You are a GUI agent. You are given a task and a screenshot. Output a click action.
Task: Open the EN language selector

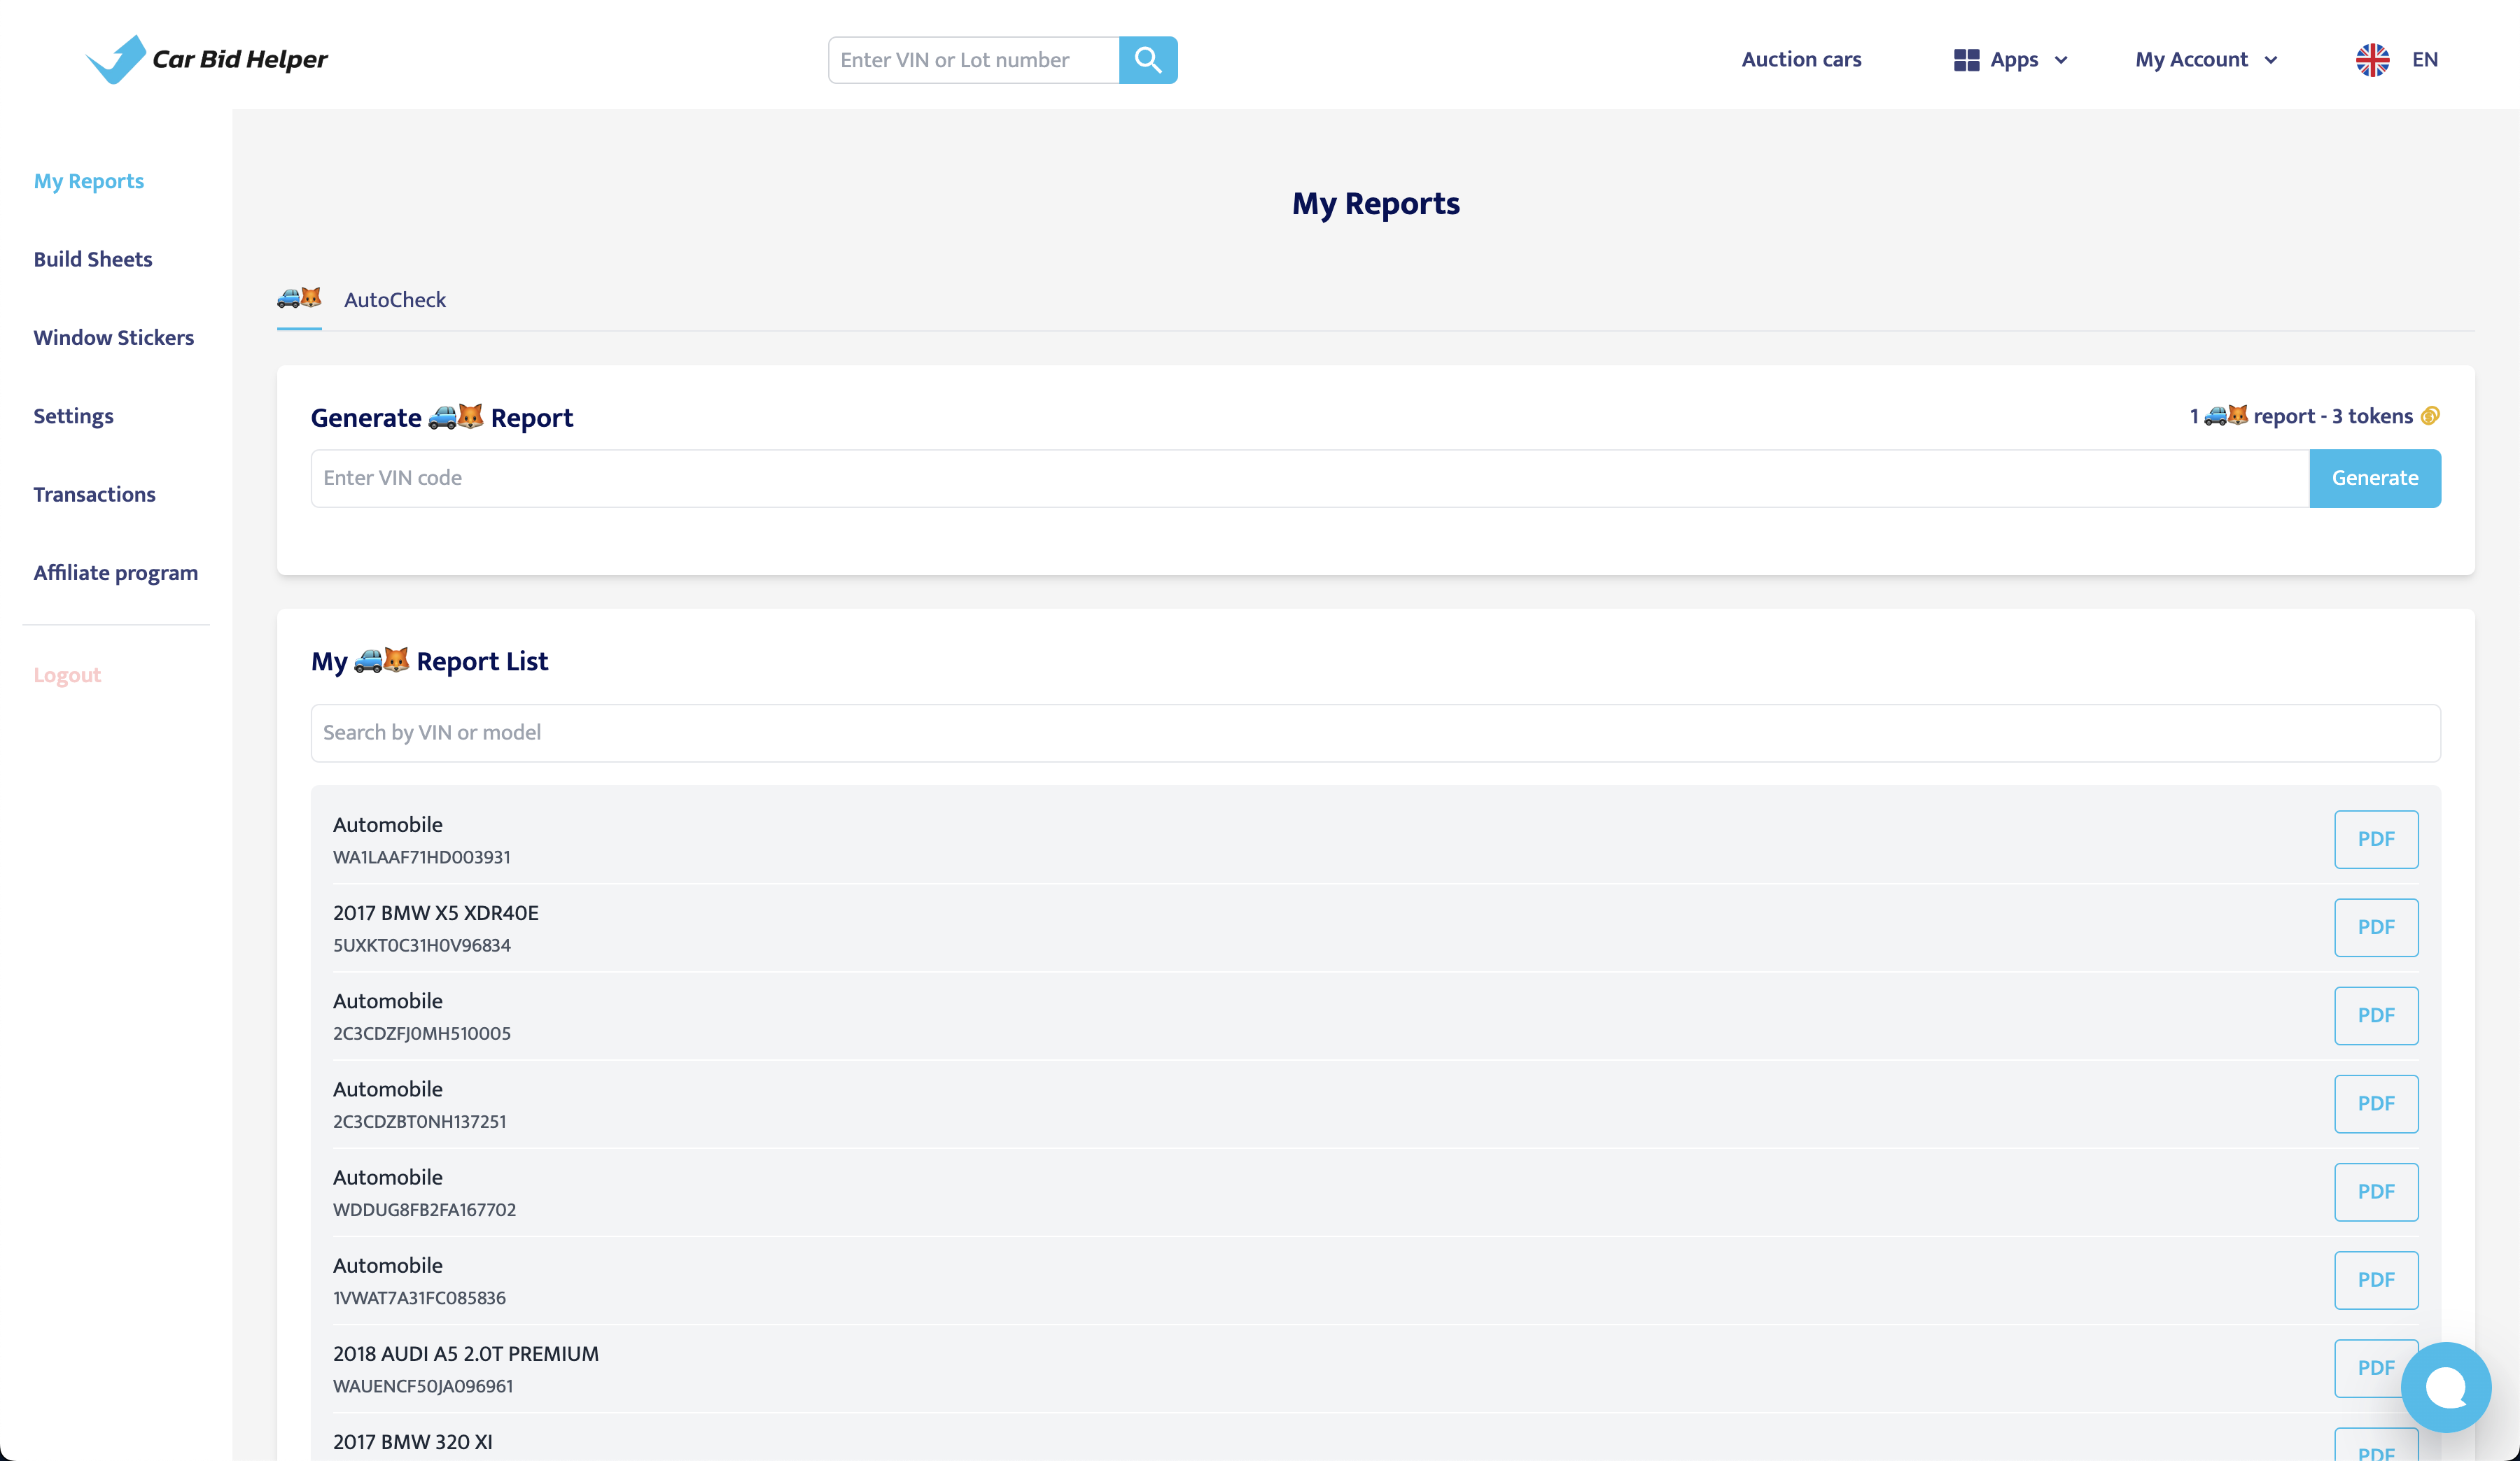(x=2424, y=60)
